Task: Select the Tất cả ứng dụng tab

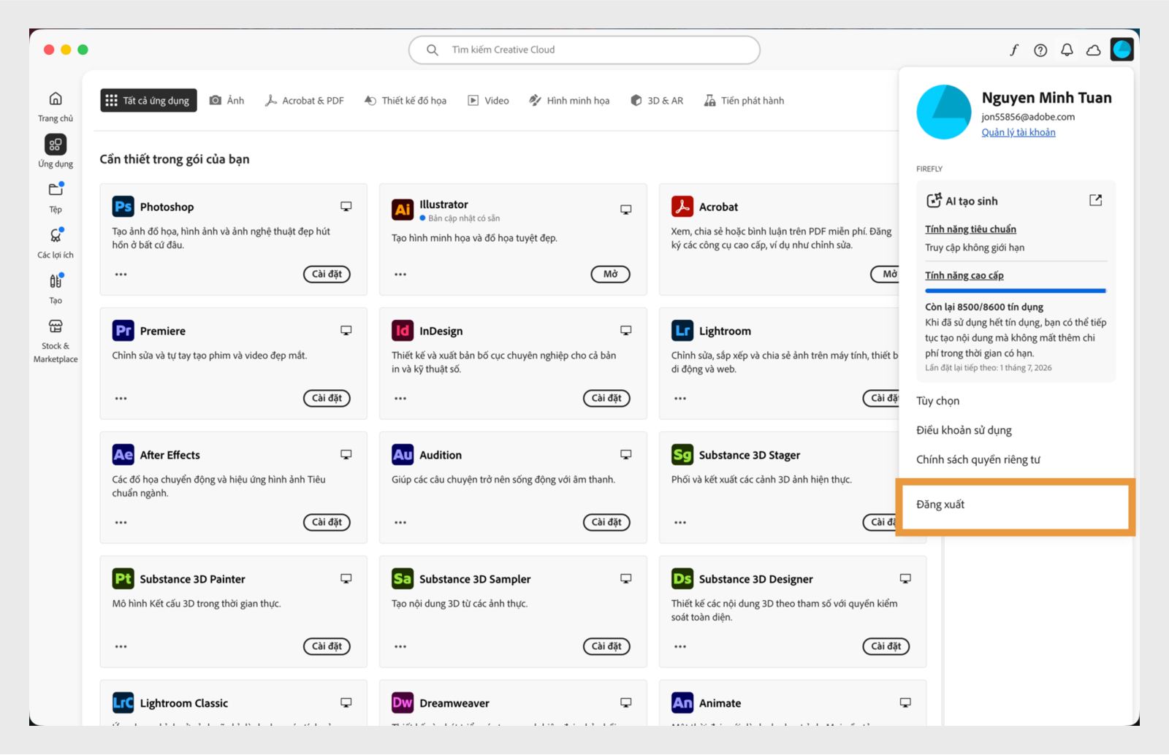Action: tap(148, 101)
